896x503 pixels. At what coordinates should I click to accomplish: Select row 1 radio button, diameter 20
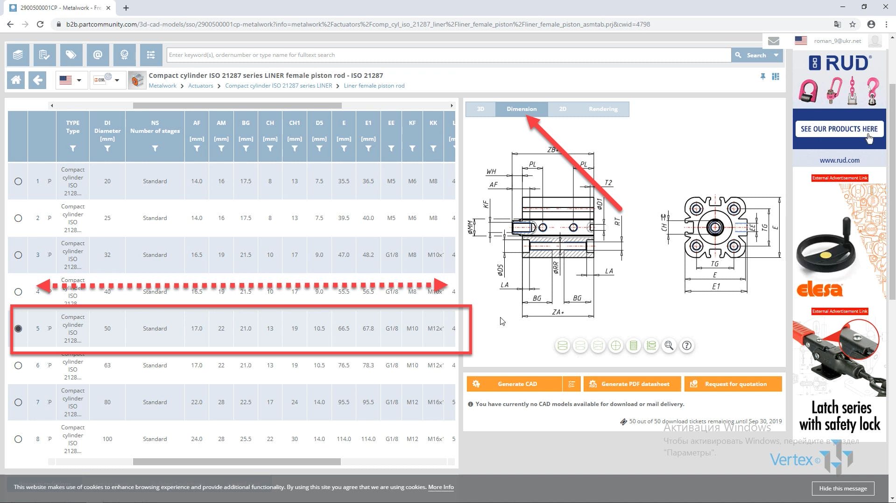(x=18, y=181)
